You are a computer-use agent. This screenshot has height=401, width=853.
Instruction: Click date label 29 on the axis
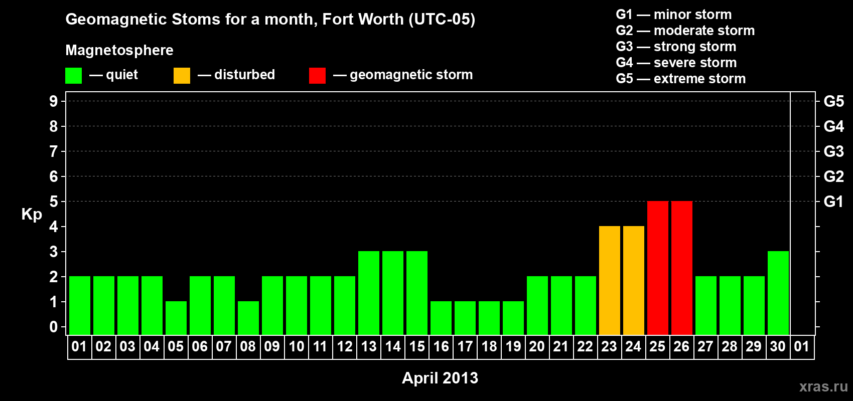tap(754, 347)
